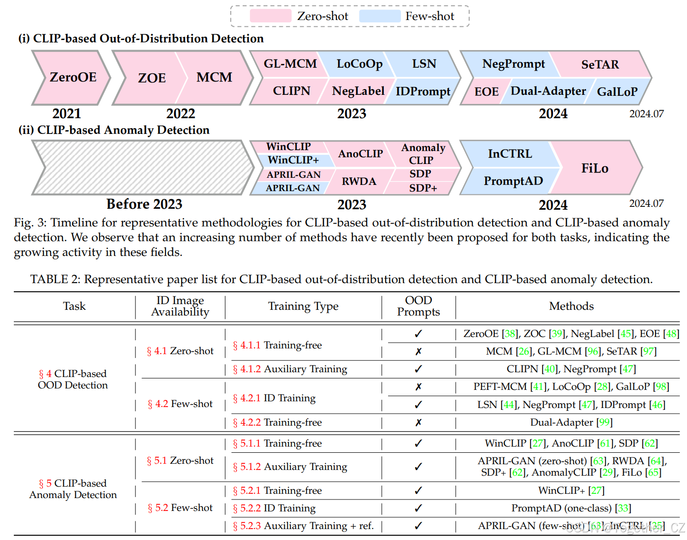
Task: Click citation [44] after LSN
Action: 509,405
